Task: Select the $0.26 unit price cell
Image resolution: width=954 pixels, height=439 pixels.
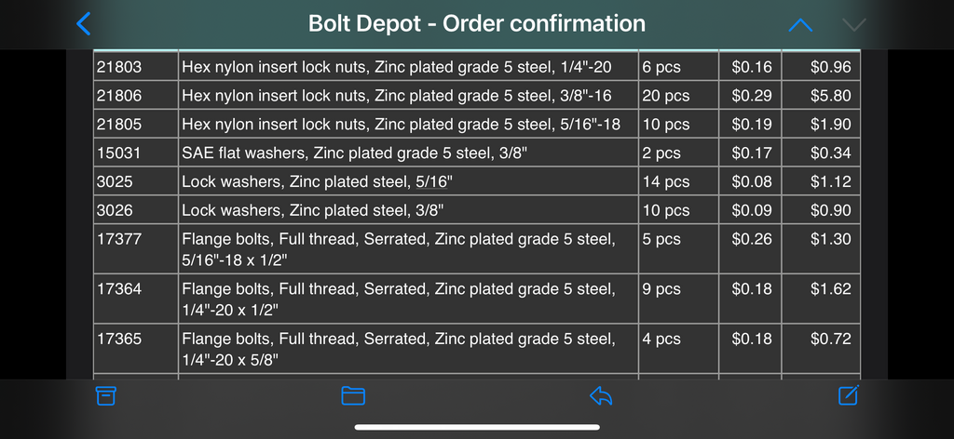Action: coord(750,249)
